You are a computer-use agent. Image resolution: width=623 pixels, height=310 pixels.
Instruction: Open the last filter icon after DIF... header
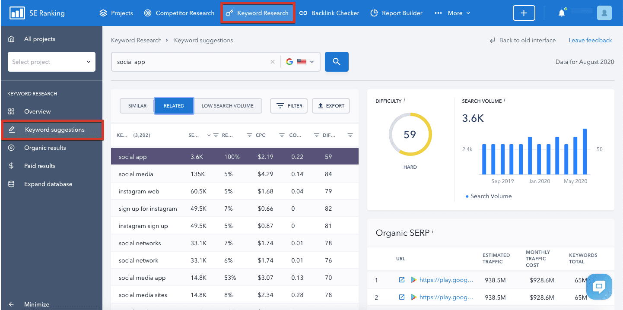[350, 135]
